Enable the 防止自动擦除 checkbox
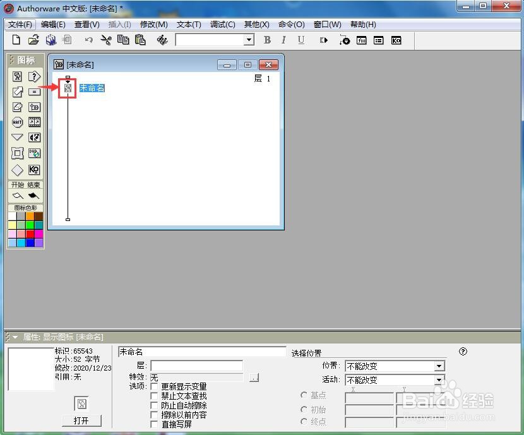Viewport: 524px width, 435px height. (154, 405)
